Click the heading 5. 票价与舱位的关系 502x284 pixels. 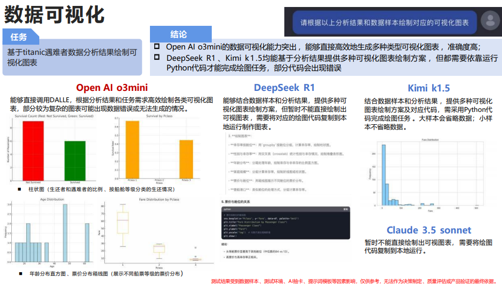click(235, 202)
